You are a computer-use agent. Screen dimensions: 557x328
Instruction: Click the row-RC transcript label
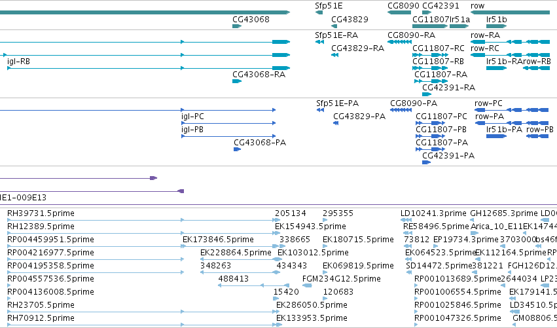[485, 48]
